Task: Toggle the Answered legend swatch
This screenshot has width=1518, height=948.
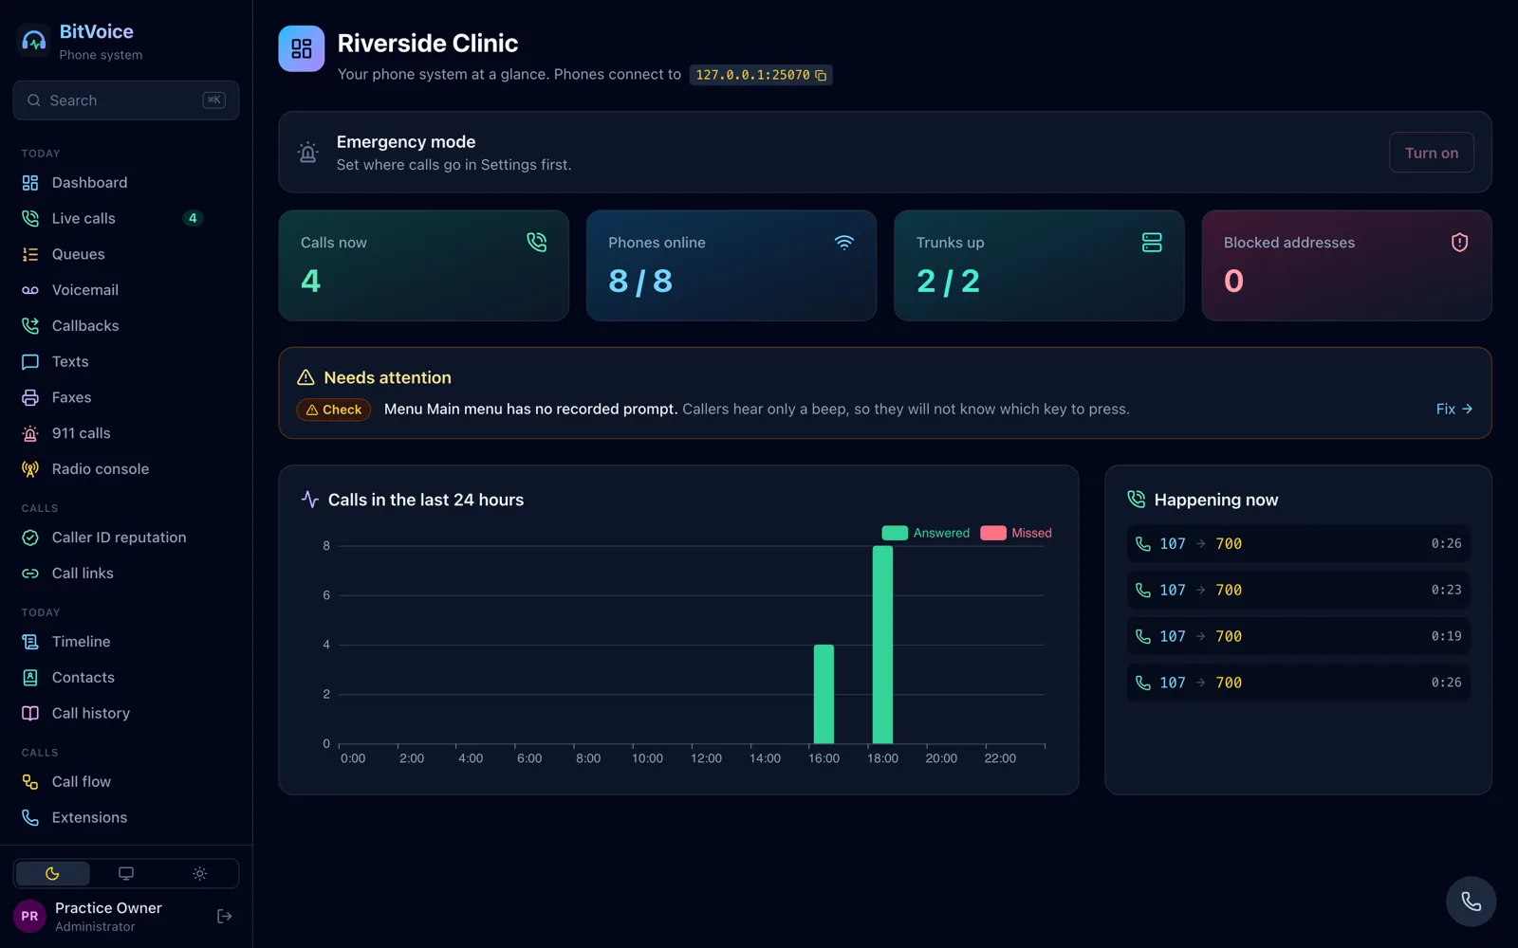Action: (x=895, y=534)
